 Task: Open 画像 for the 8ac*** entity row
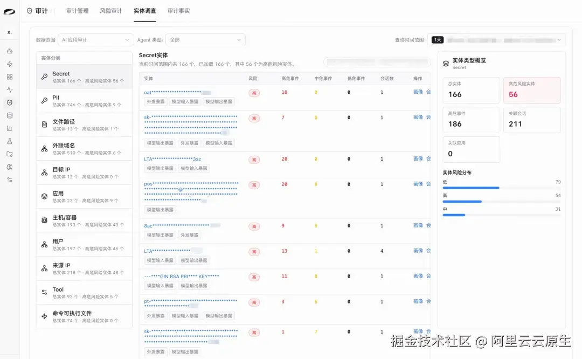click(x=418, y=225)
